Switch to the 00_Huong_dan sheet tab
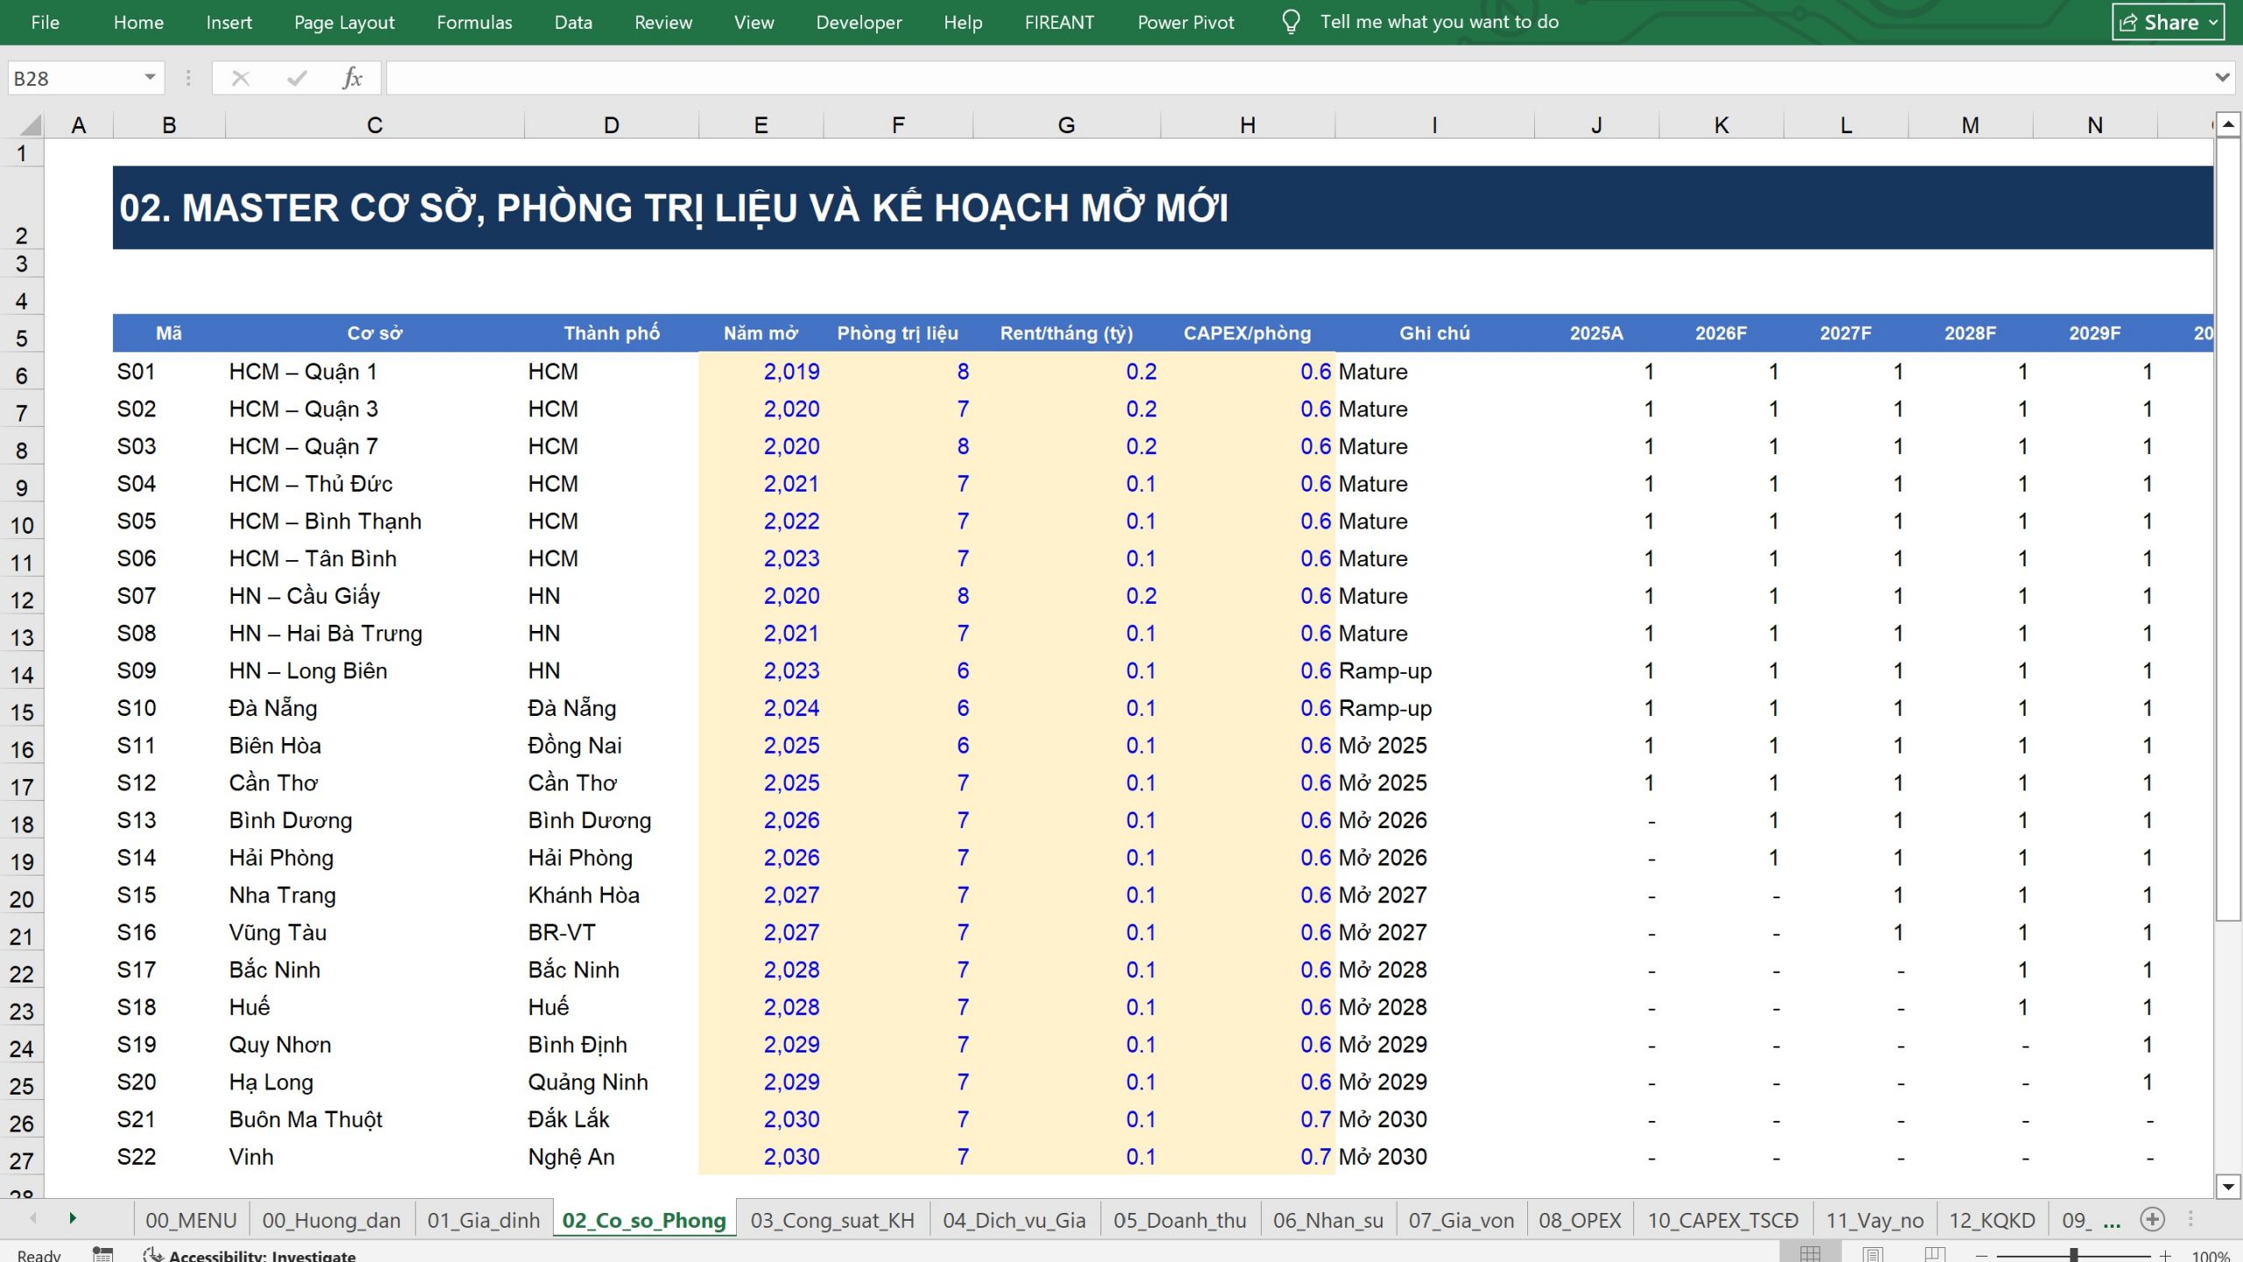This screenshot has width=2243, height=1262. pos(331,1220)
